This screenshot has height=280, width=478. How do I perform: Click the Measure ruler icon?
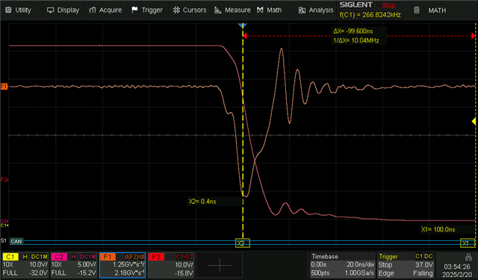(x=217, y=10)
